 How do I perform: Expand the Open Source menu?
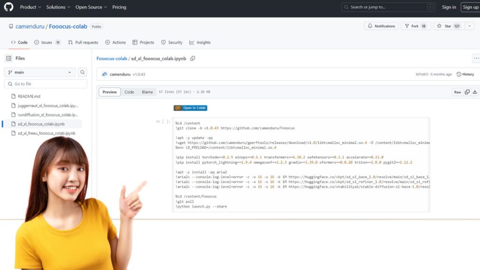91,7
